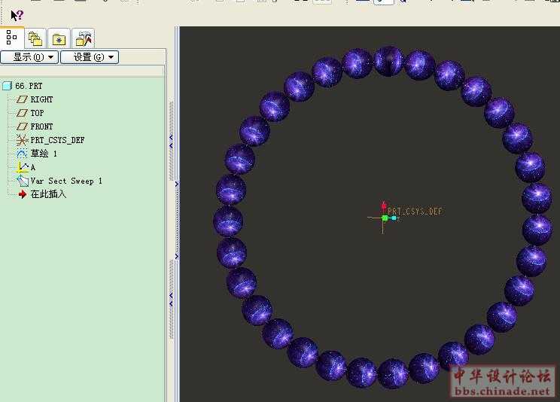Click the FRONT plane icon
Screen dimensions: 560x402
click(x=22, y=126)
